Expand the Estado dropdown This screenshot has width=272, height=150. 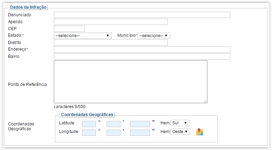point(83,36)
